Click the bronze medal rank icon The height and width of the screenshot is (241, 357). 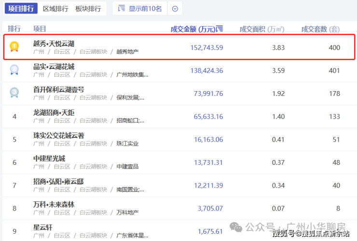pos(14,93)
